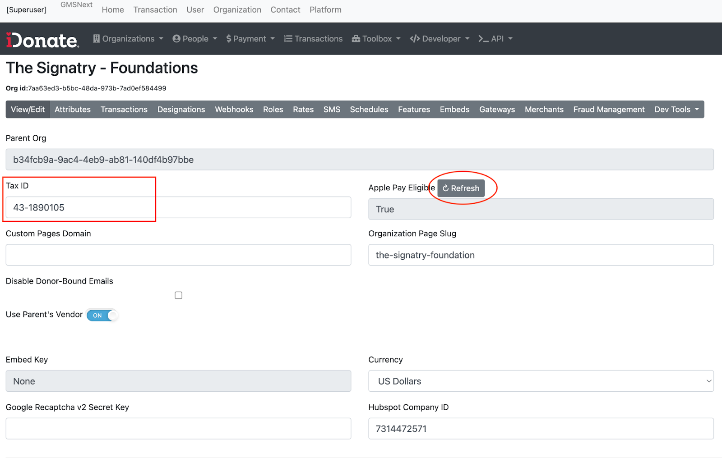Screen dimensions: 722x458
Task: Open the Embeds tab
Action: 454,110
